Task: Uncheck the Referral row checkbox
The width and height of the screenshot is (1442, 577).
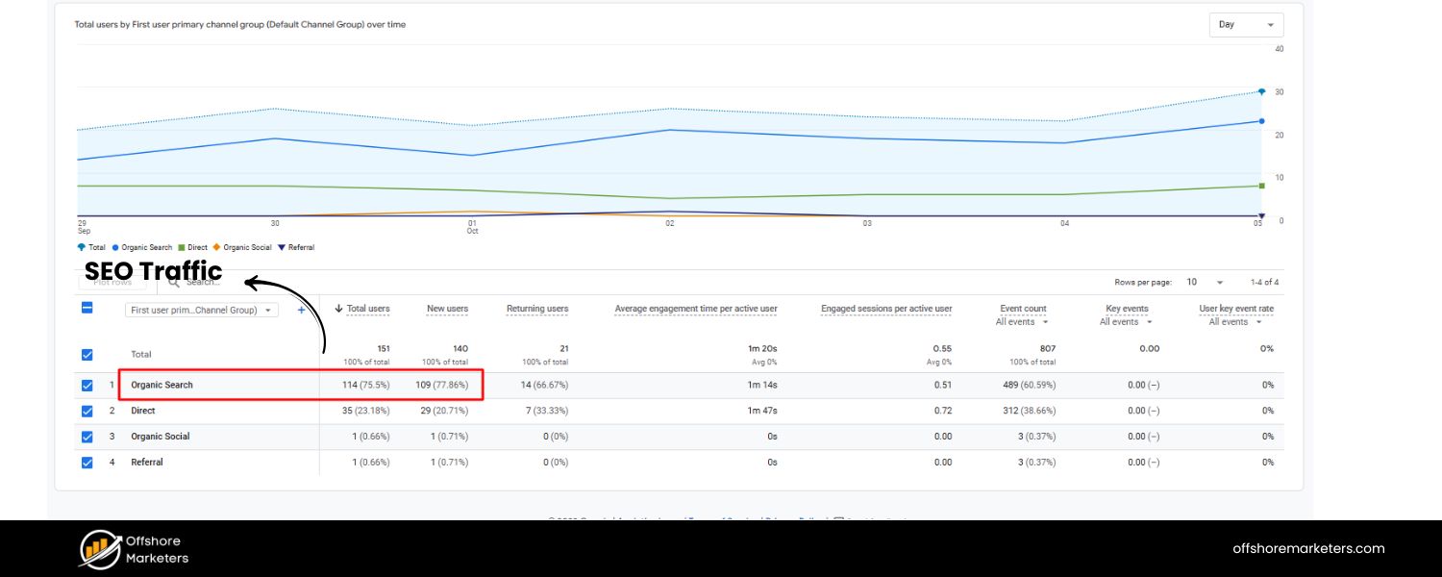Action: click(x=87, y=462)
